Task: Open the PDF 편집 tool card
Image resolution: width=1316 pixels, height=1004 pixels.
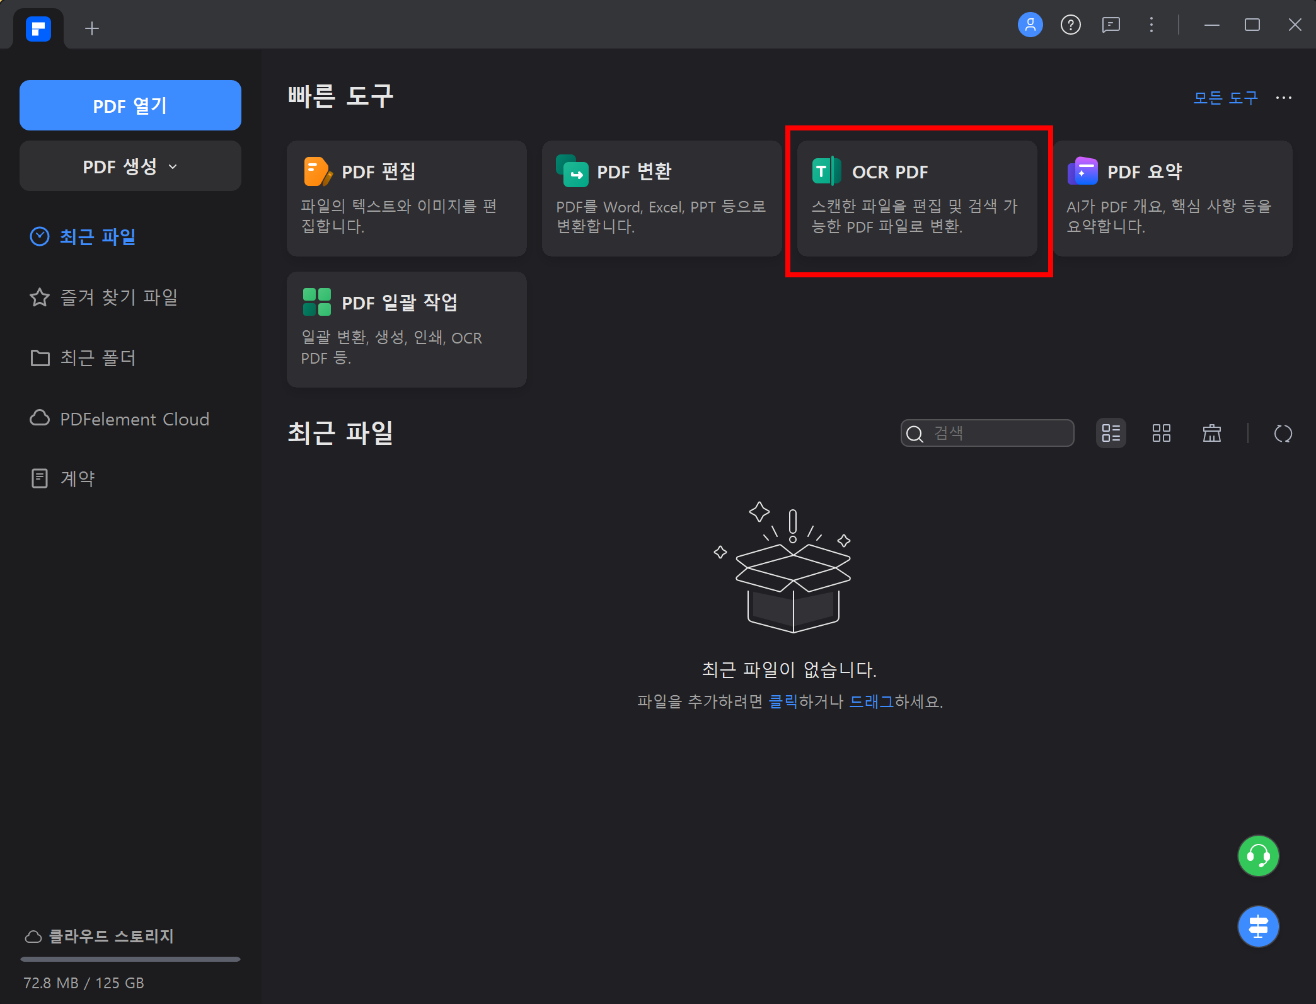Action: click(x=407, y=199)
